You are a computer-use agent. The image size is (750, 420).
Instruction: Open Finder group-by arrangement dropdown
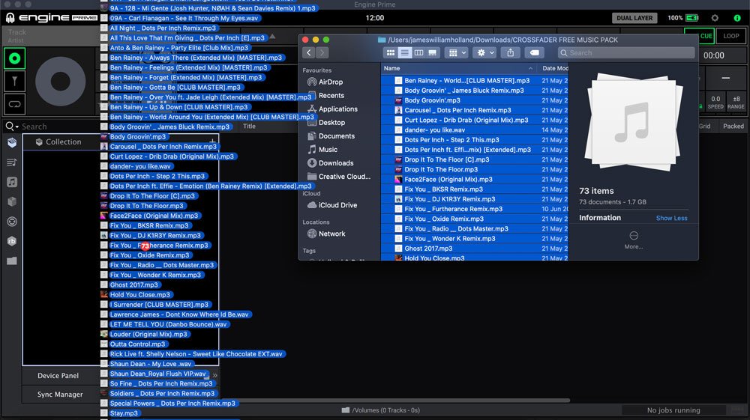tap(456, 52)
